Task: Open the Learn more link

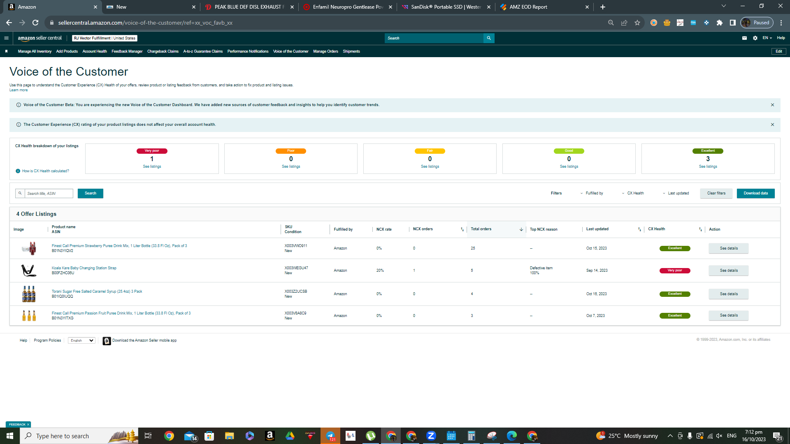Action: [19, 90]
